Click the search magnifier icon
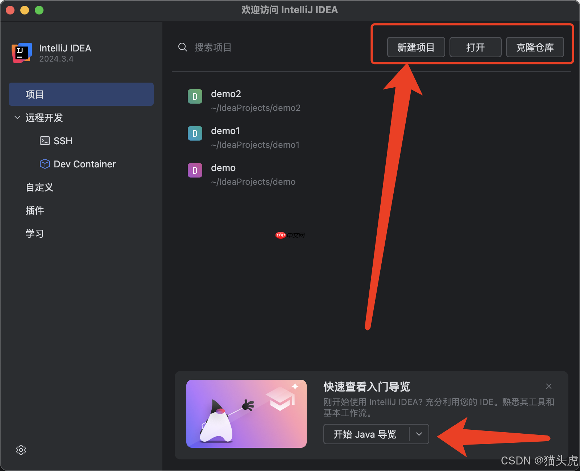Image resolution: width=580 pixels, height=471 pixels. point(183,47)
